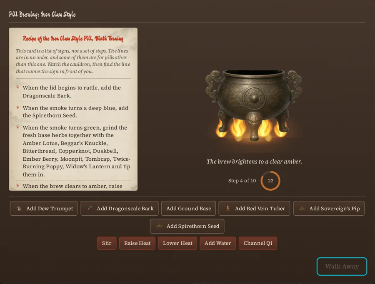This screenshot has width=375, height=284.
Task: Click the Dew Trumpet herb icon
Action: coord(19,209)
